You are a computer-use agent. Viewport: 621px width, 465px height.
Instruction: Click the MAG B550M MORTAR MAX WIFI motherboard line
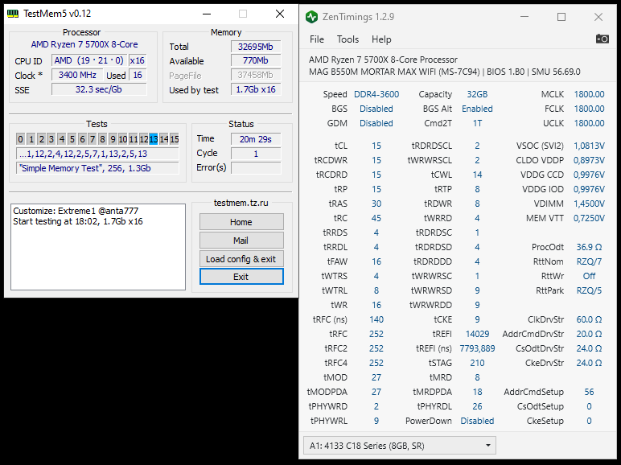pyautogui.click(x=444, y=72)
